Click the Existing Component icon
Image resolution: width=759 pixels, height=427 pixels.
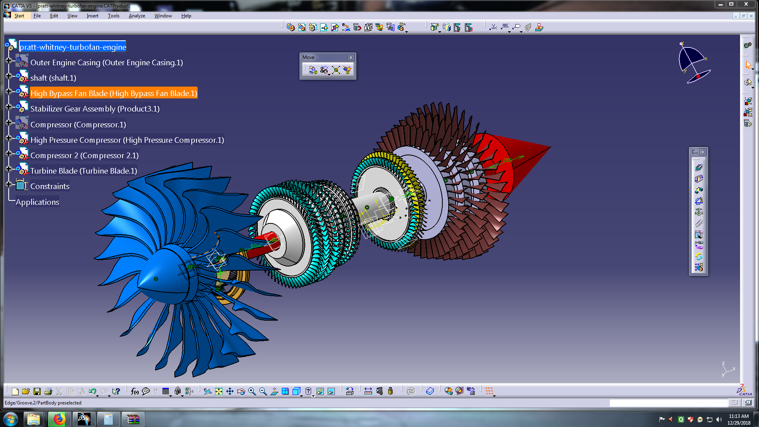(324, 27)
